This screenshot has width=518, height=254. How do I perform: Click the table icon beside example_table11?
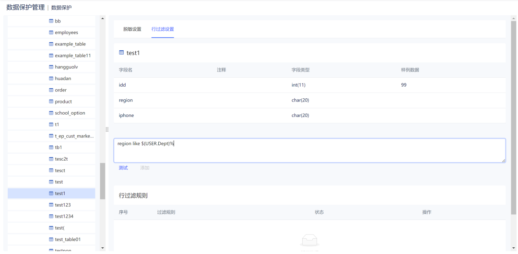point(51,56)
